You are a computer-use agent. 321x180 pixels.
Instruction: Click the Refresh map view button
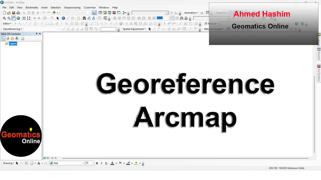(x=52, y=158)
